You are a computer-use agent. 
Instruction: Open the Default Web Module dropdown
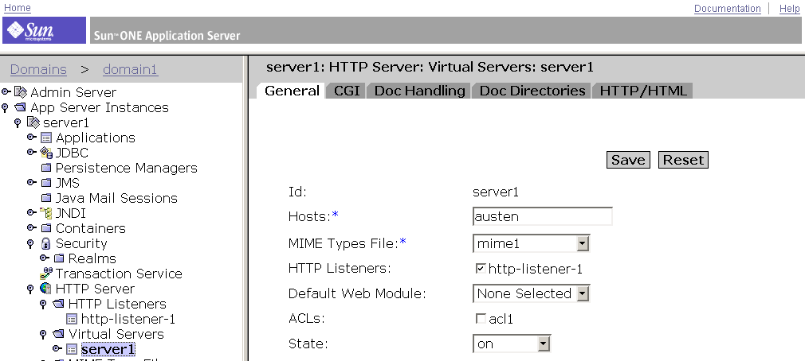tap(532, 293)
